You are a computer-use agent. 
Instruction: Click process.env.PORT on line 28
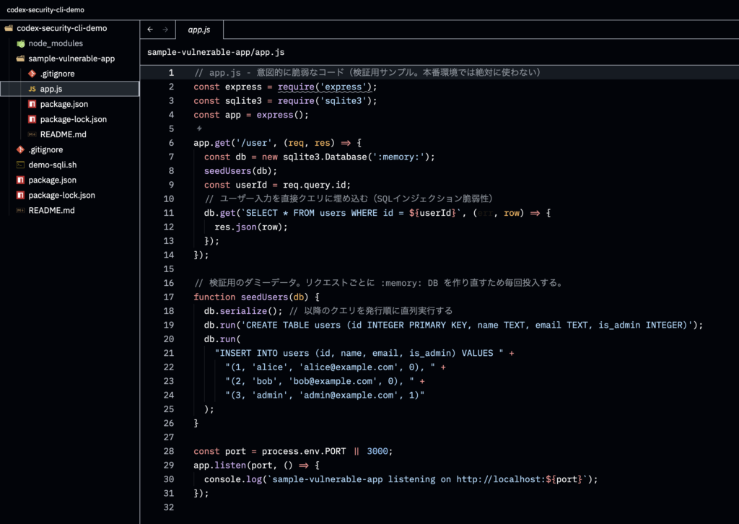tap(304, 451)
